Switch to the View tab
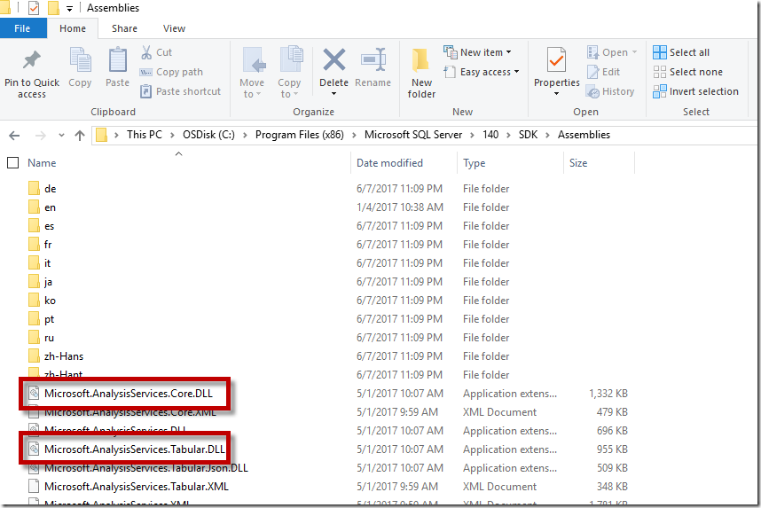The width and height of the screenshot is (761, 508). tap(174, 28)
